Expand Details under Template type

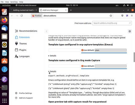52,56
